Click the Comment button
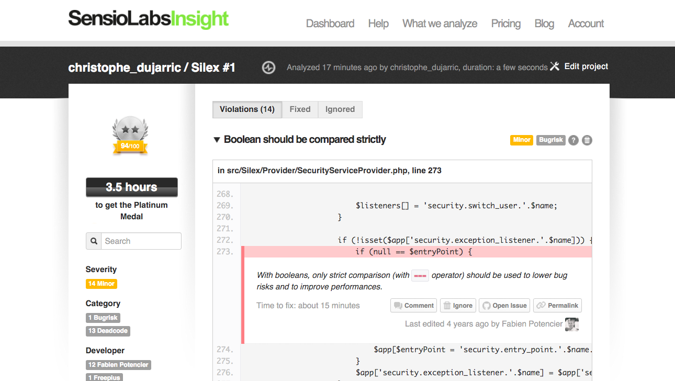Image resolution: width=675 pixels, height=381 pixels. pos(414,306)
